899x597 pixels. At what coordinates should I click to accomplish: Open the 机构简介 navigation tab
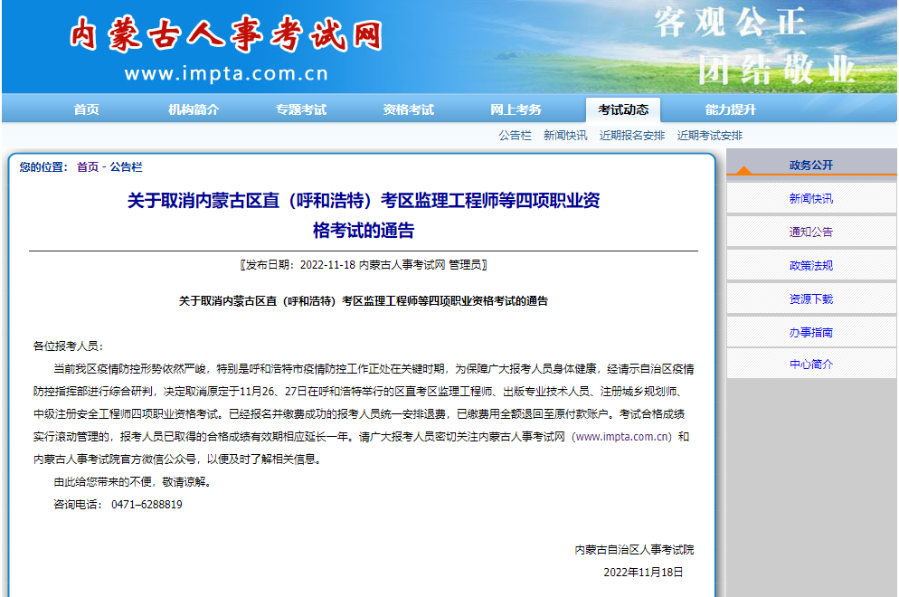(194, 109)
